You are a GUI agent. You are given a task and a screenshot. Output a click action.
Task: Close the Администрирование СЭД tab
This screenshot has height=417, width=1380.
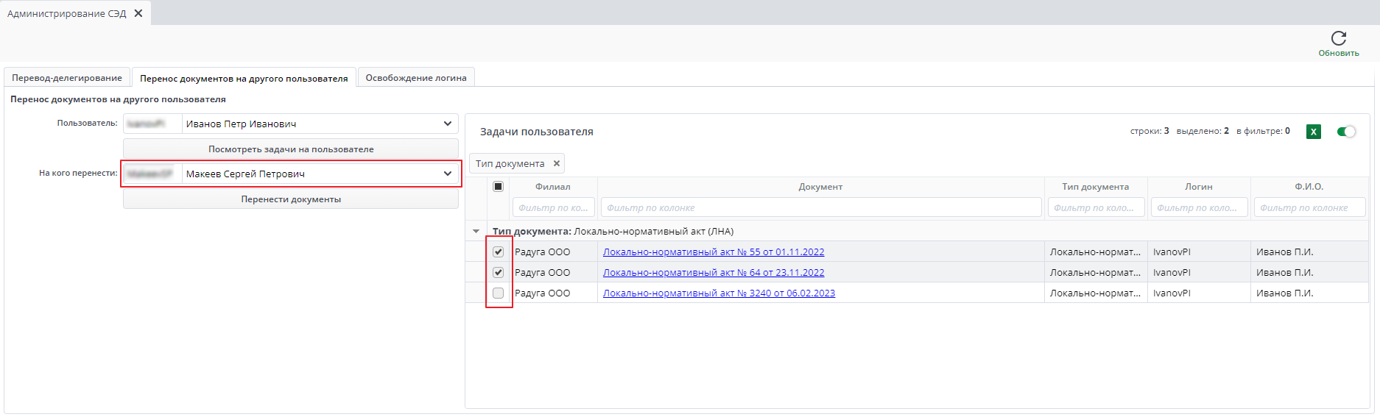(x=138, y=13)
